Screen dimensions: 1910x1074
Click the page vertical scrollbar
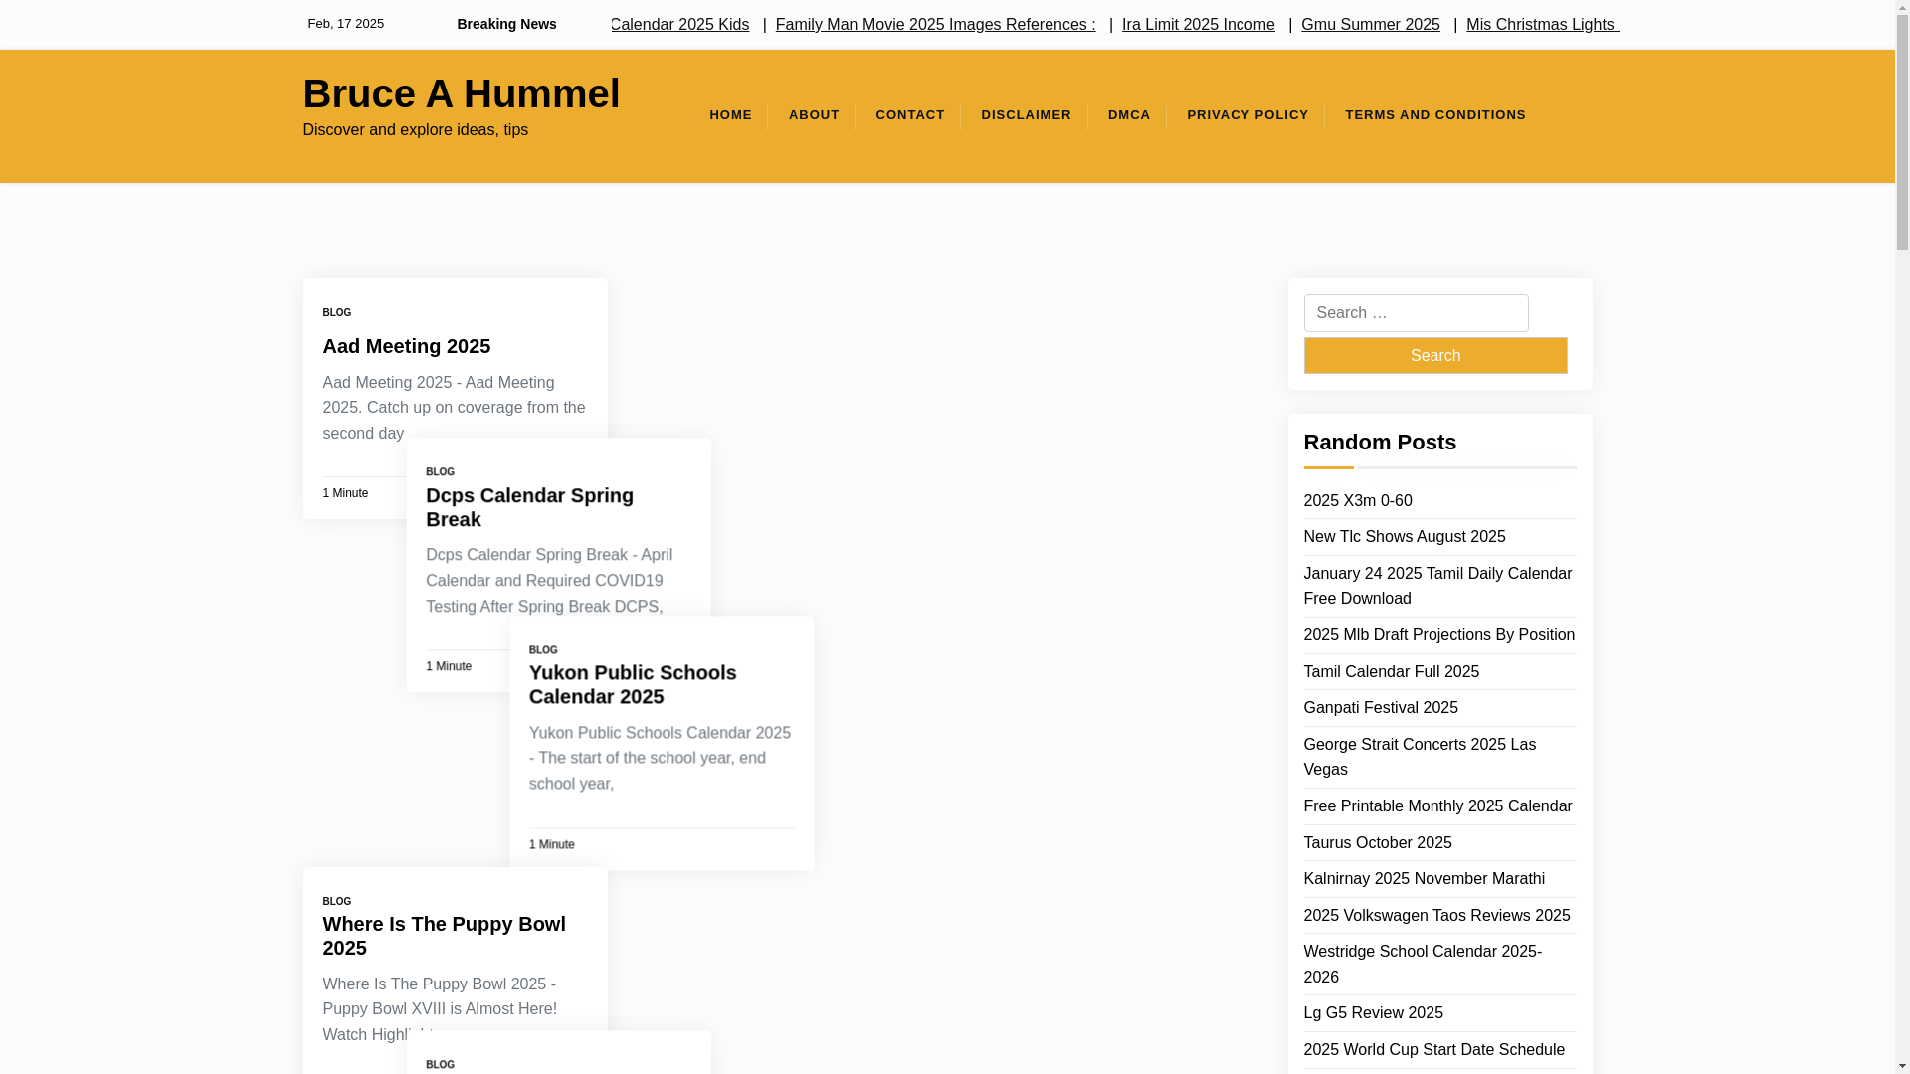[x=1902, y=537]
